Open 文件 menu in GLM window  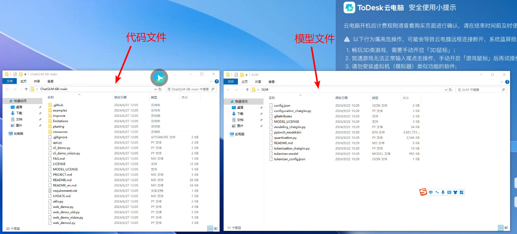coord(231,82)
